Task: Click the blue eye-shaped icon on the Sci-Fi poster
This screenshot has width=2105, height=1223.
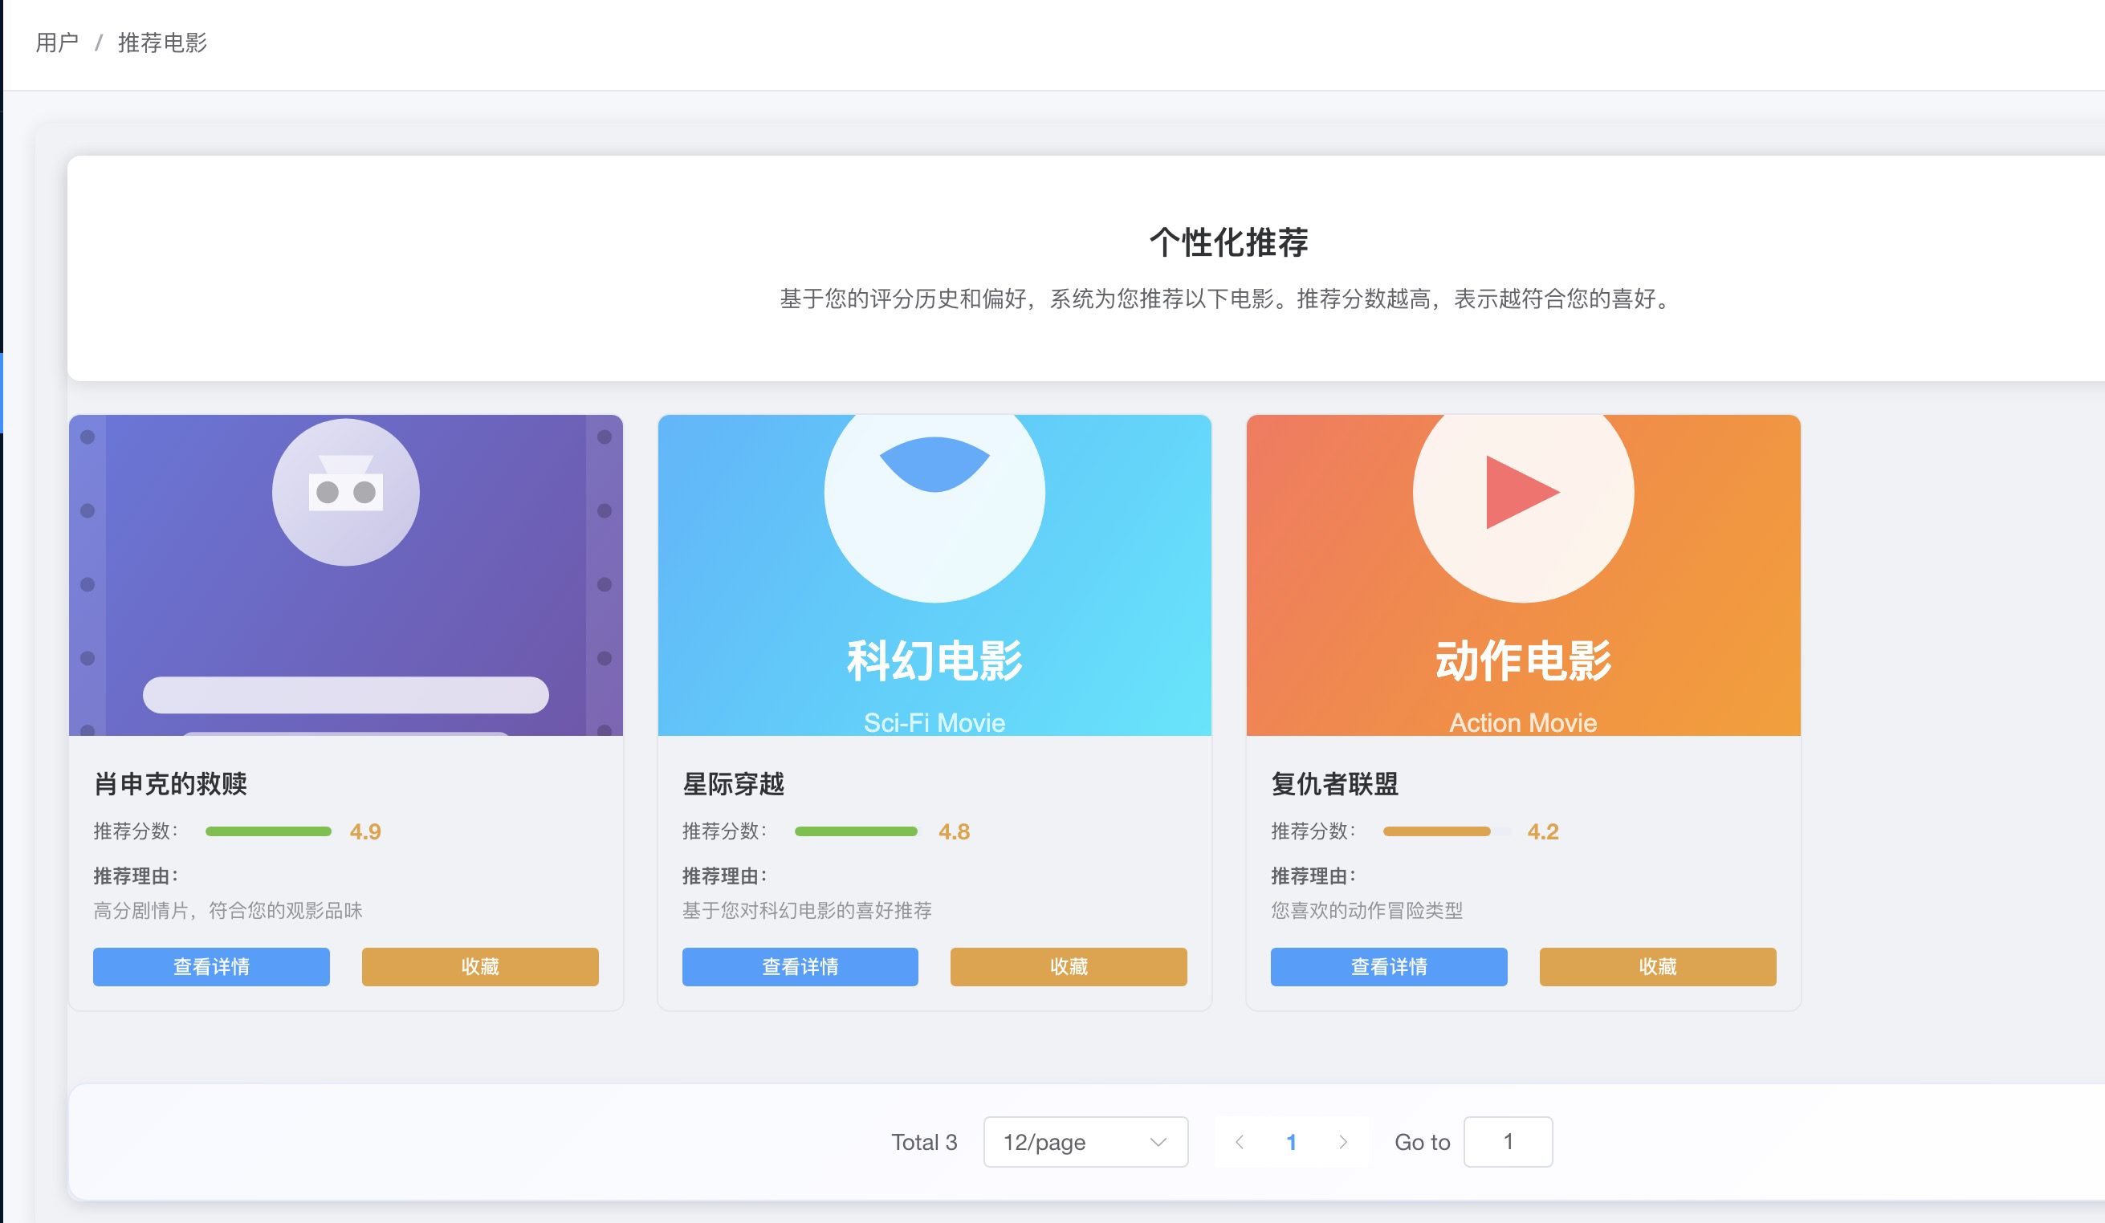Action: click(x=934, y=464)
